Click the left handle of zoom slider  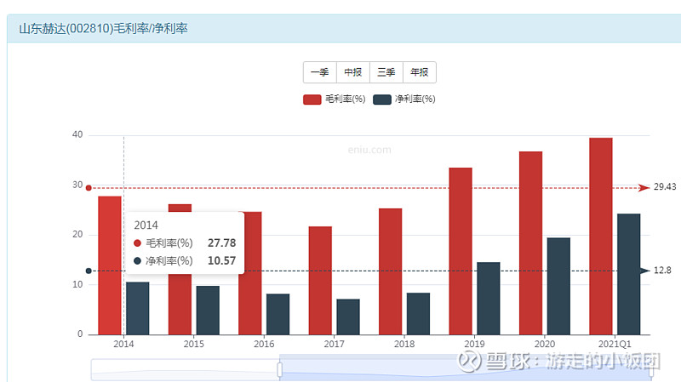coord(280,370)
